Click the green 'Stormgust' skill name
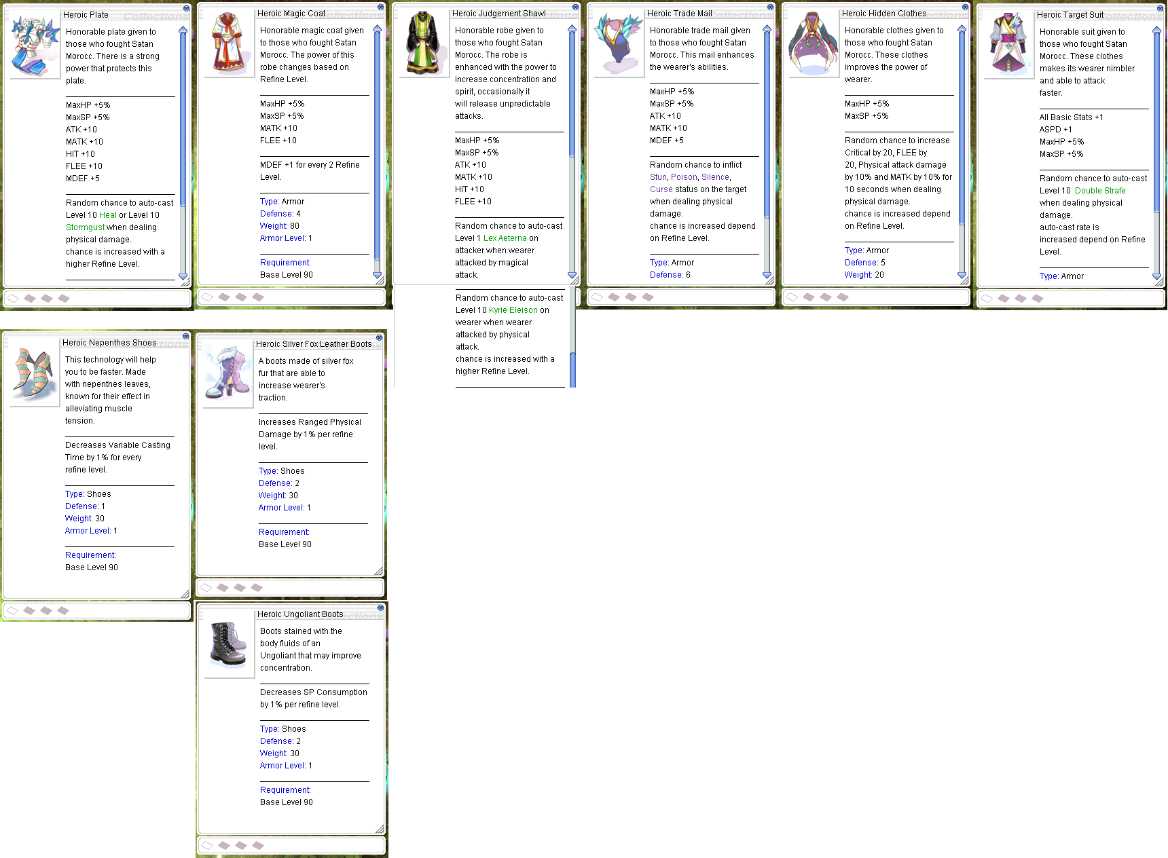The width and height of the screenshot is (1168, 858). (x=86, y=227)
